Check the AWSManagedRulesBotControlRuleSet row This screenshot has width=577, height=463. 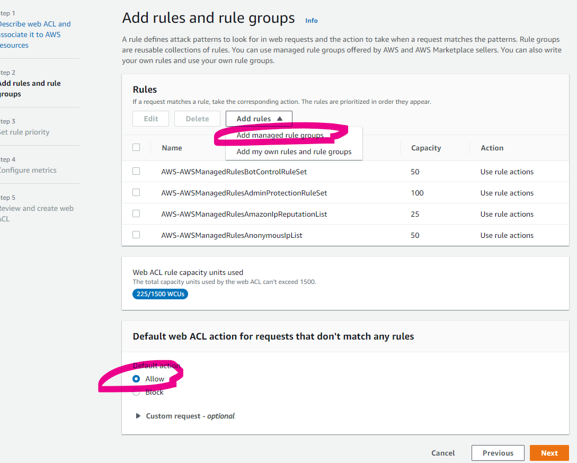click(136, 172)
